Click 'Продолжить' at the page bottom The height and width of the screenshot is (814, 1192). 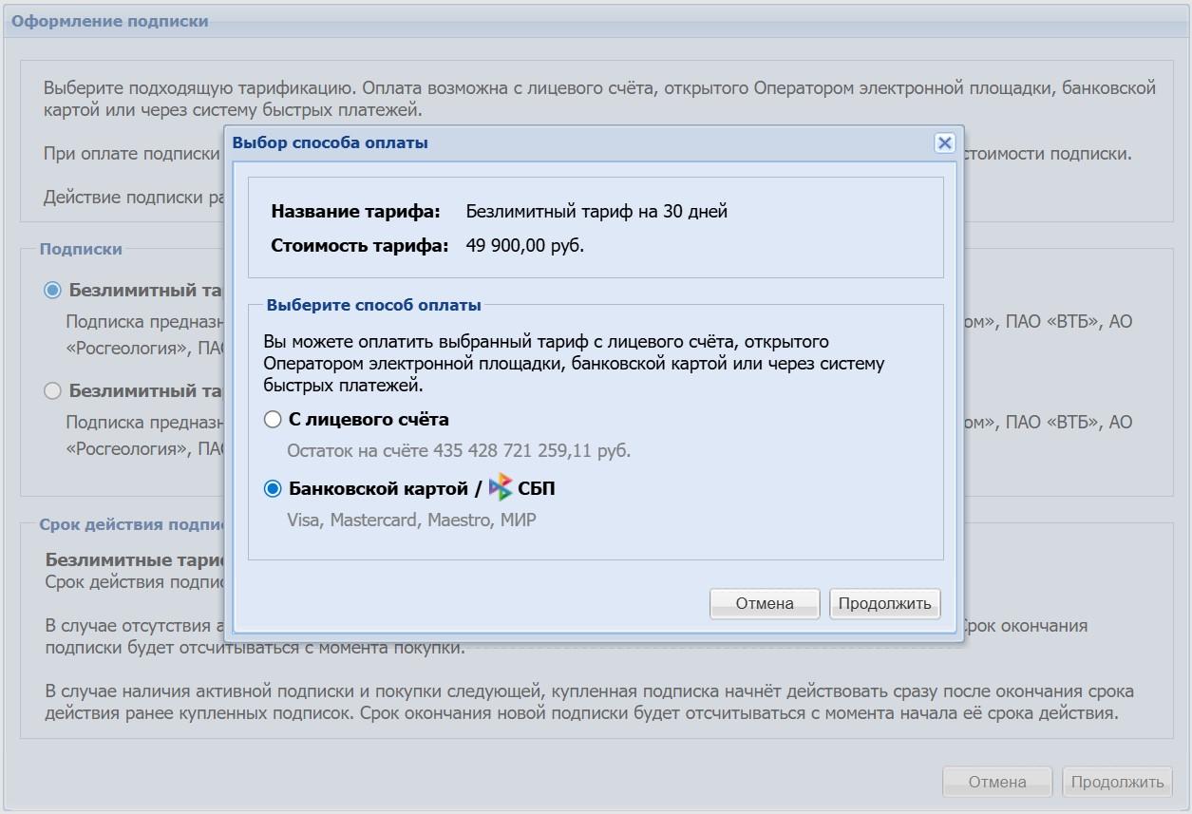[x=1117, y=782]
